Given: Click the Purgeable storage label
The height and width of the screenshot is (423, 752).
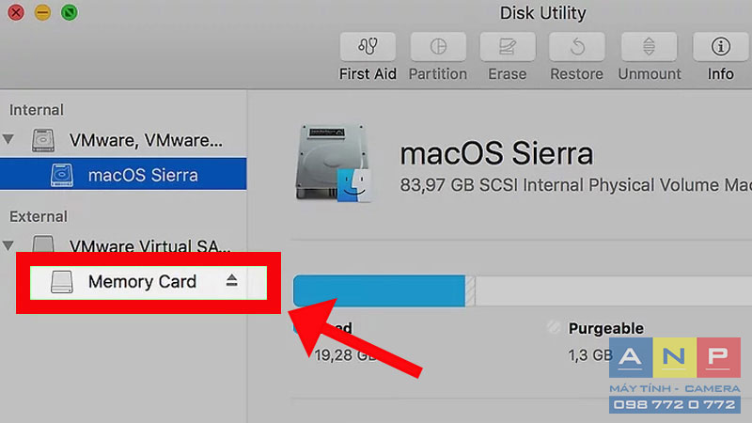Looking at the screenshot, I should pyautogui.click(x=605, y=328).
